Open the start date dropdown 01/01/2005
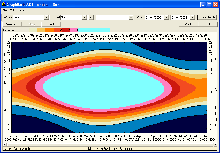220x153 pixels. [x=166, y=17]
